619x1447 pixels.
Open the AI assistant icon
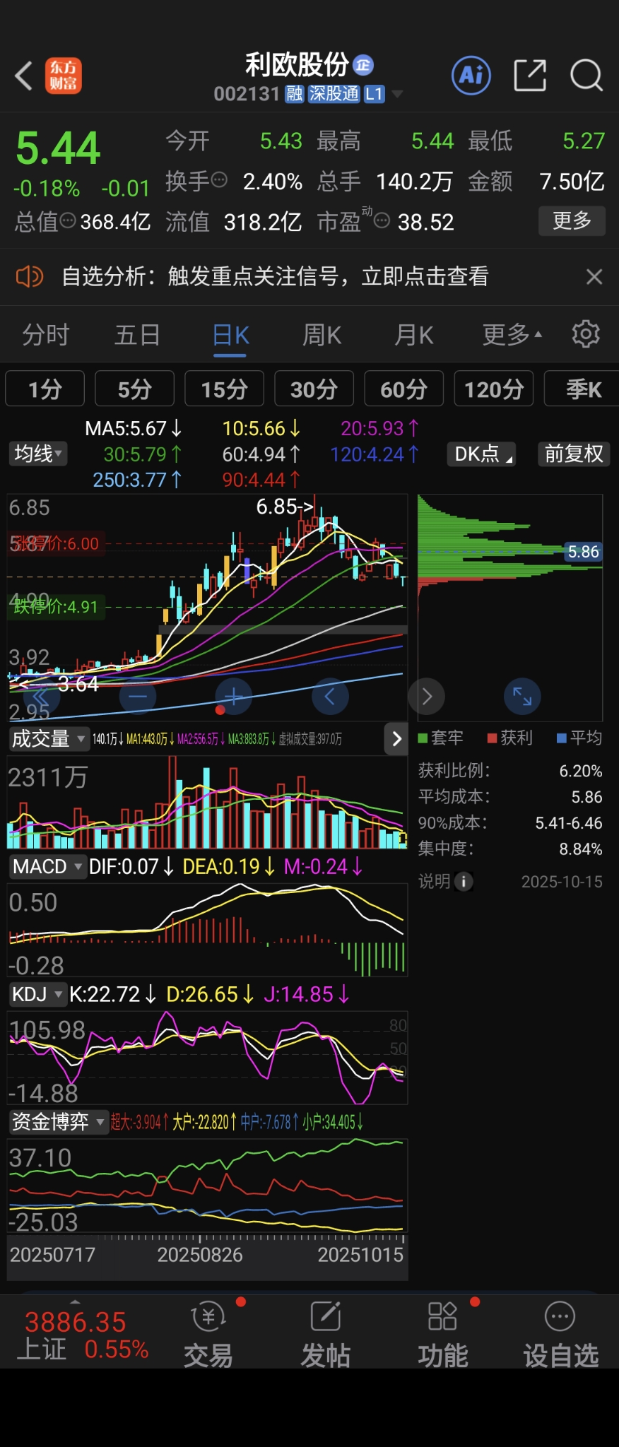pyautogui.click(x=471, y=75)
